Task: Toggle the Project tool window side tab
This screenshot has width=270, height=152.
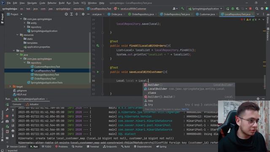Action: point(2,19)
